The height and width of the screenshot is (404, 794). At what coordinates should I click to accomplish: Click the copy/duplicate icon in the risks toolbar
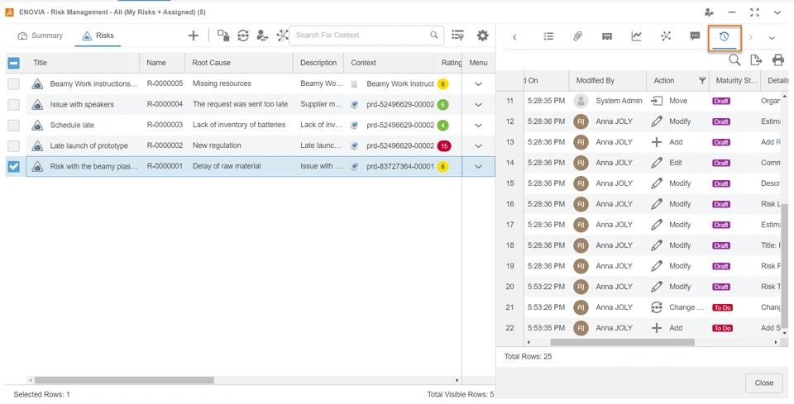(x=223, y=36)
